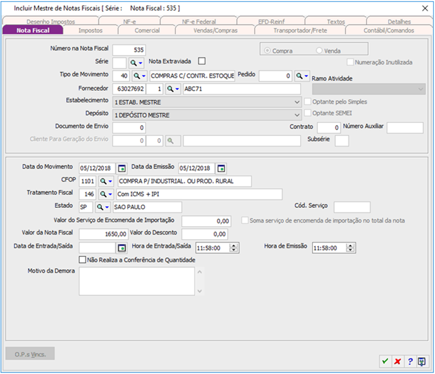
Task: Switch to the Transportador/Frete tab
Action: pos(300,30)
